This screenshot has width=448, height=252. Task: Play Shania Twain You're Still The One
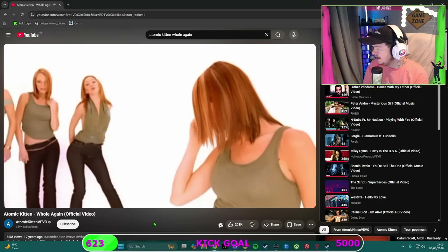387,168
